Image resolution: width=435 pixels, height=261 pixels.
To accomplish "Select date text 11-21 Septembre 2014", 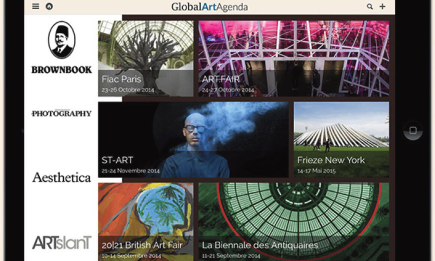I will 231,256.
